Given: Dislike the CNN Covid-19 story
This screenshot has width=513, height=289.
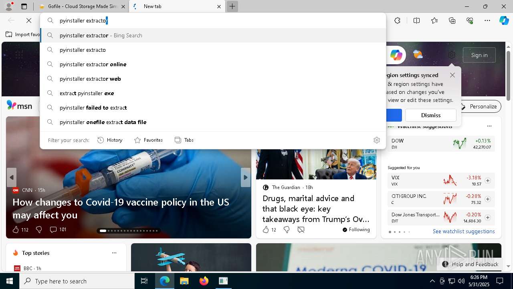Looking at the screenshot, I should pyautogui.click(x=39, y=230).
